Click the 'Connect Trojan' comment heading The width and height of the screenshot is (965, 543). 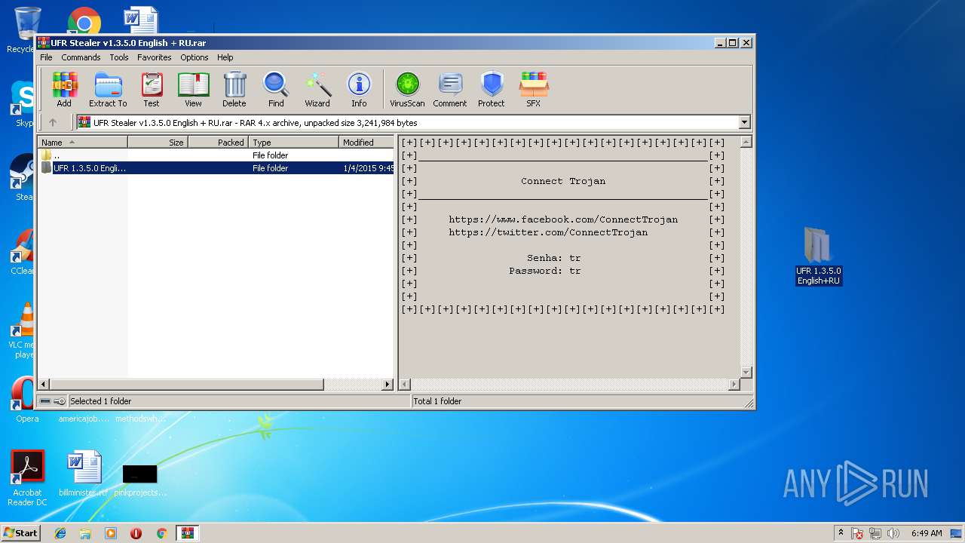563,181
